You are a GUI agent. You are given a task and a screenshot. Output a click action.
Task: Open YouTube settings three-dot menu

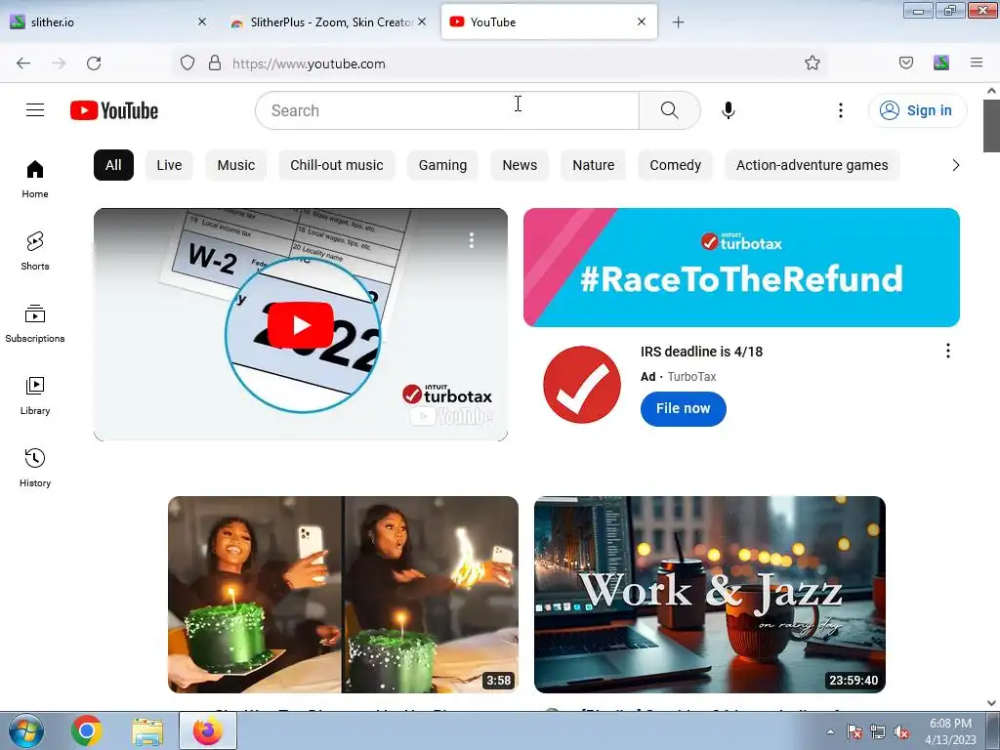coord(841,110)
